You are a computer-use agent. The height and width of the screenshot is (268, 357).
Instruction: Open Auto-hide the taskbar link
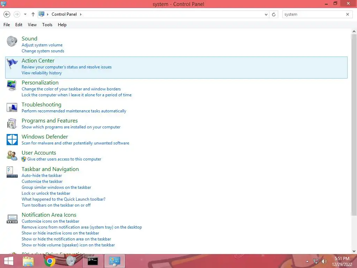pos(42,176)
